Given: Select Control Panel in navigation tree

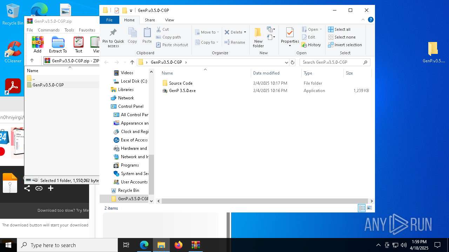Looking at the screenshot, I should (x=130, y=106).
